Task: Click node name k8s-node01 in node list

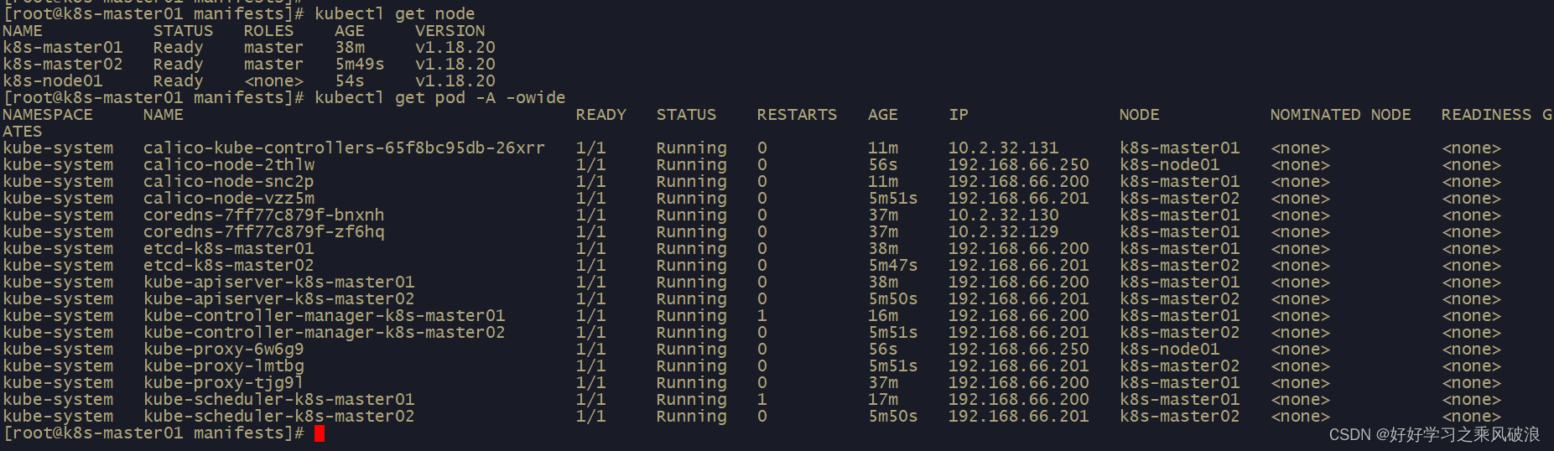Action: [x=53, y=81]
